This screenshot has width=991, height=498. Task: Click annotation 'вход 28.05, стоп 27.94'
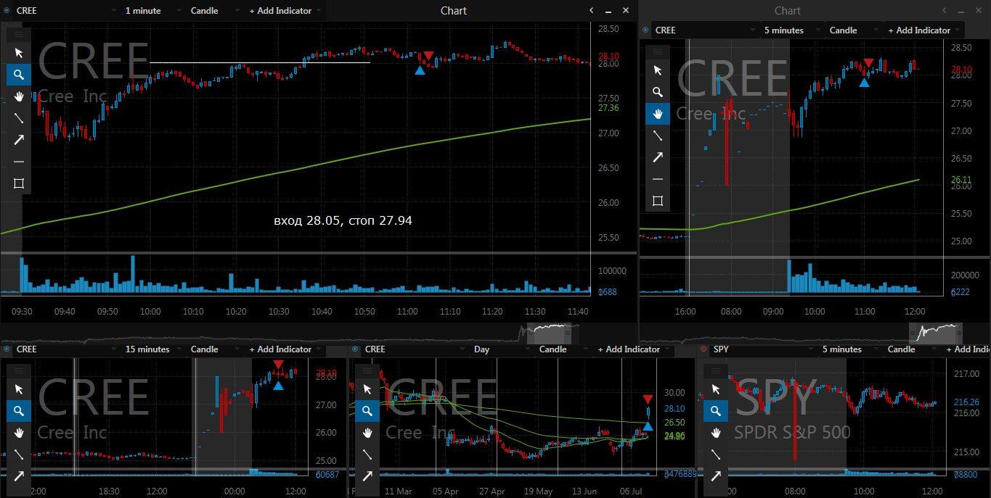coord(343,220)
